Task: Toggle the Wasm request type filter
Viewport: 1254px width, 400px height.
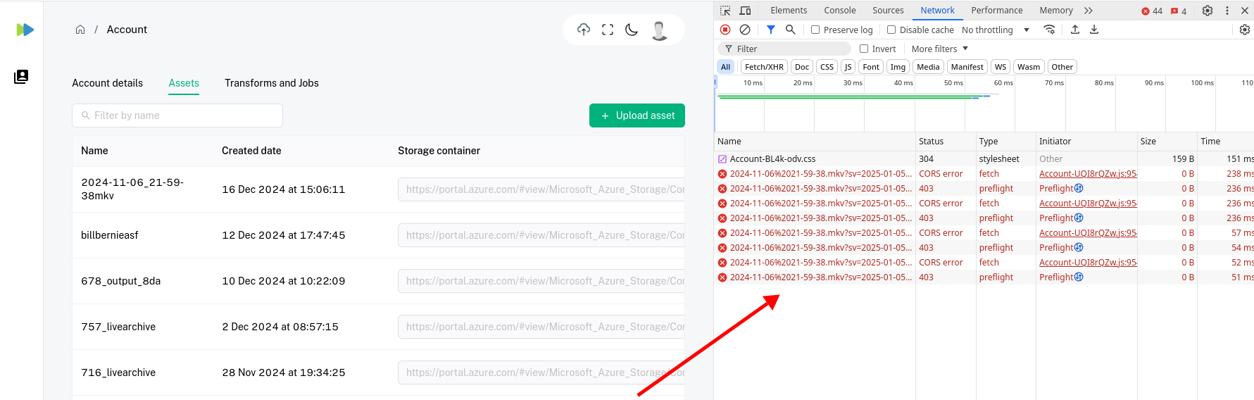Action: click(1029, 67)
